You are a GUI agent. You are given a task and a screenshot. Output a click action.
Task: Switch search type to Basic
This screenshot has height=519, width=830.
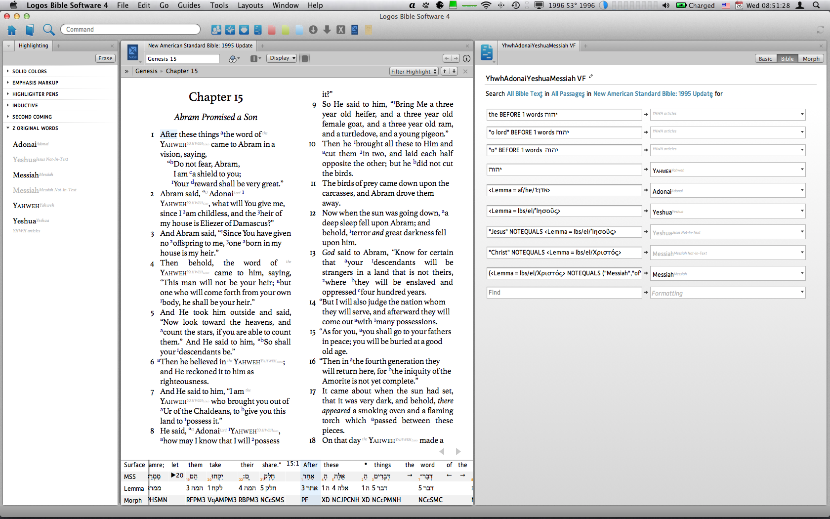click(x=765, y=59)
